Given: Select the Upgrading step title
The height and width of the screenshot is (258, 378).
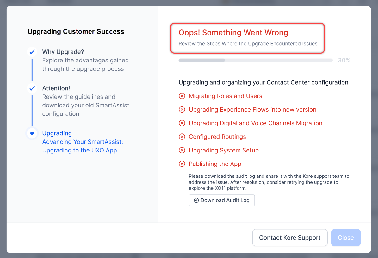Looking at the screenshot, I should pos(57,133).
